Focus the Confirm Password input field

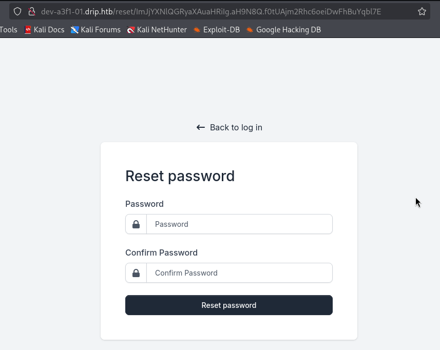click(x=239, y=273)
